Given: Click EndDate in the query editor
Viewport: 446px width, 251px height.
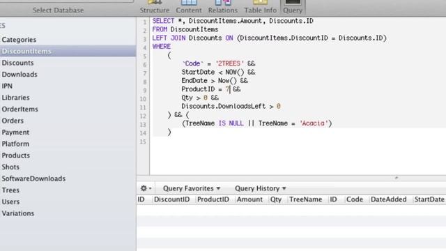Looking at the screenshot, I should [x=194, y=81].
